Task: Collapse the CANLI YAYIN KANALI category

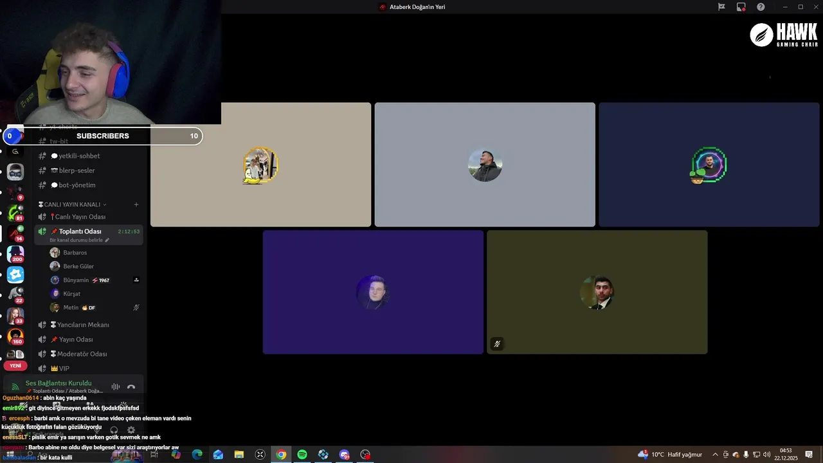Action: pos(72,204)
